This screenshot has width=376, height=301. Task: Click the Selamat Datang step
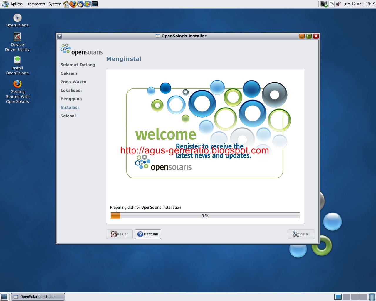pyautogui.click(x=78, y=65)
